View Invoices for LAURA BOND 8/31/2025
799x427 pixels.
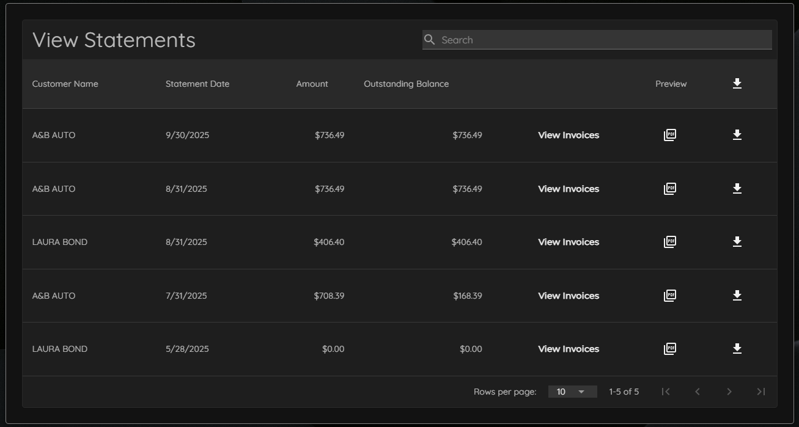(x=568, y=242)
